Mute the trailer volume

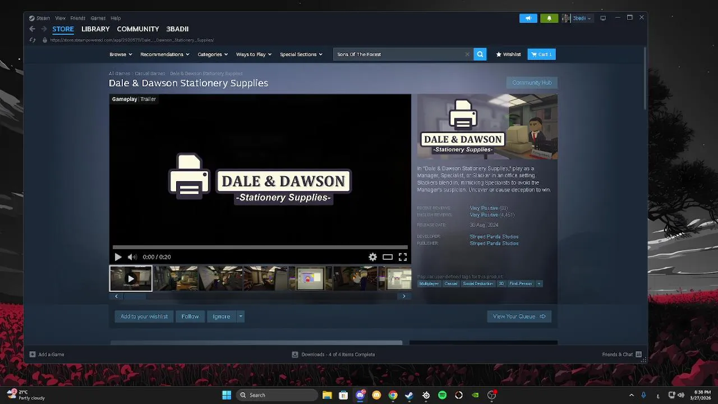(132, 257)
